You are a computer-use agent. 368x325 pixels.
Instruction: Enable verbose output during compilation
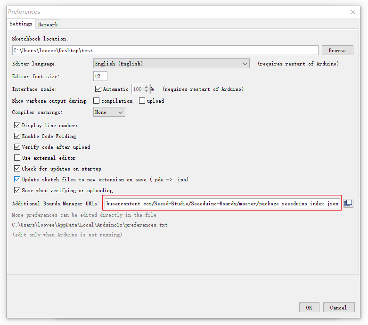(97, 101)
